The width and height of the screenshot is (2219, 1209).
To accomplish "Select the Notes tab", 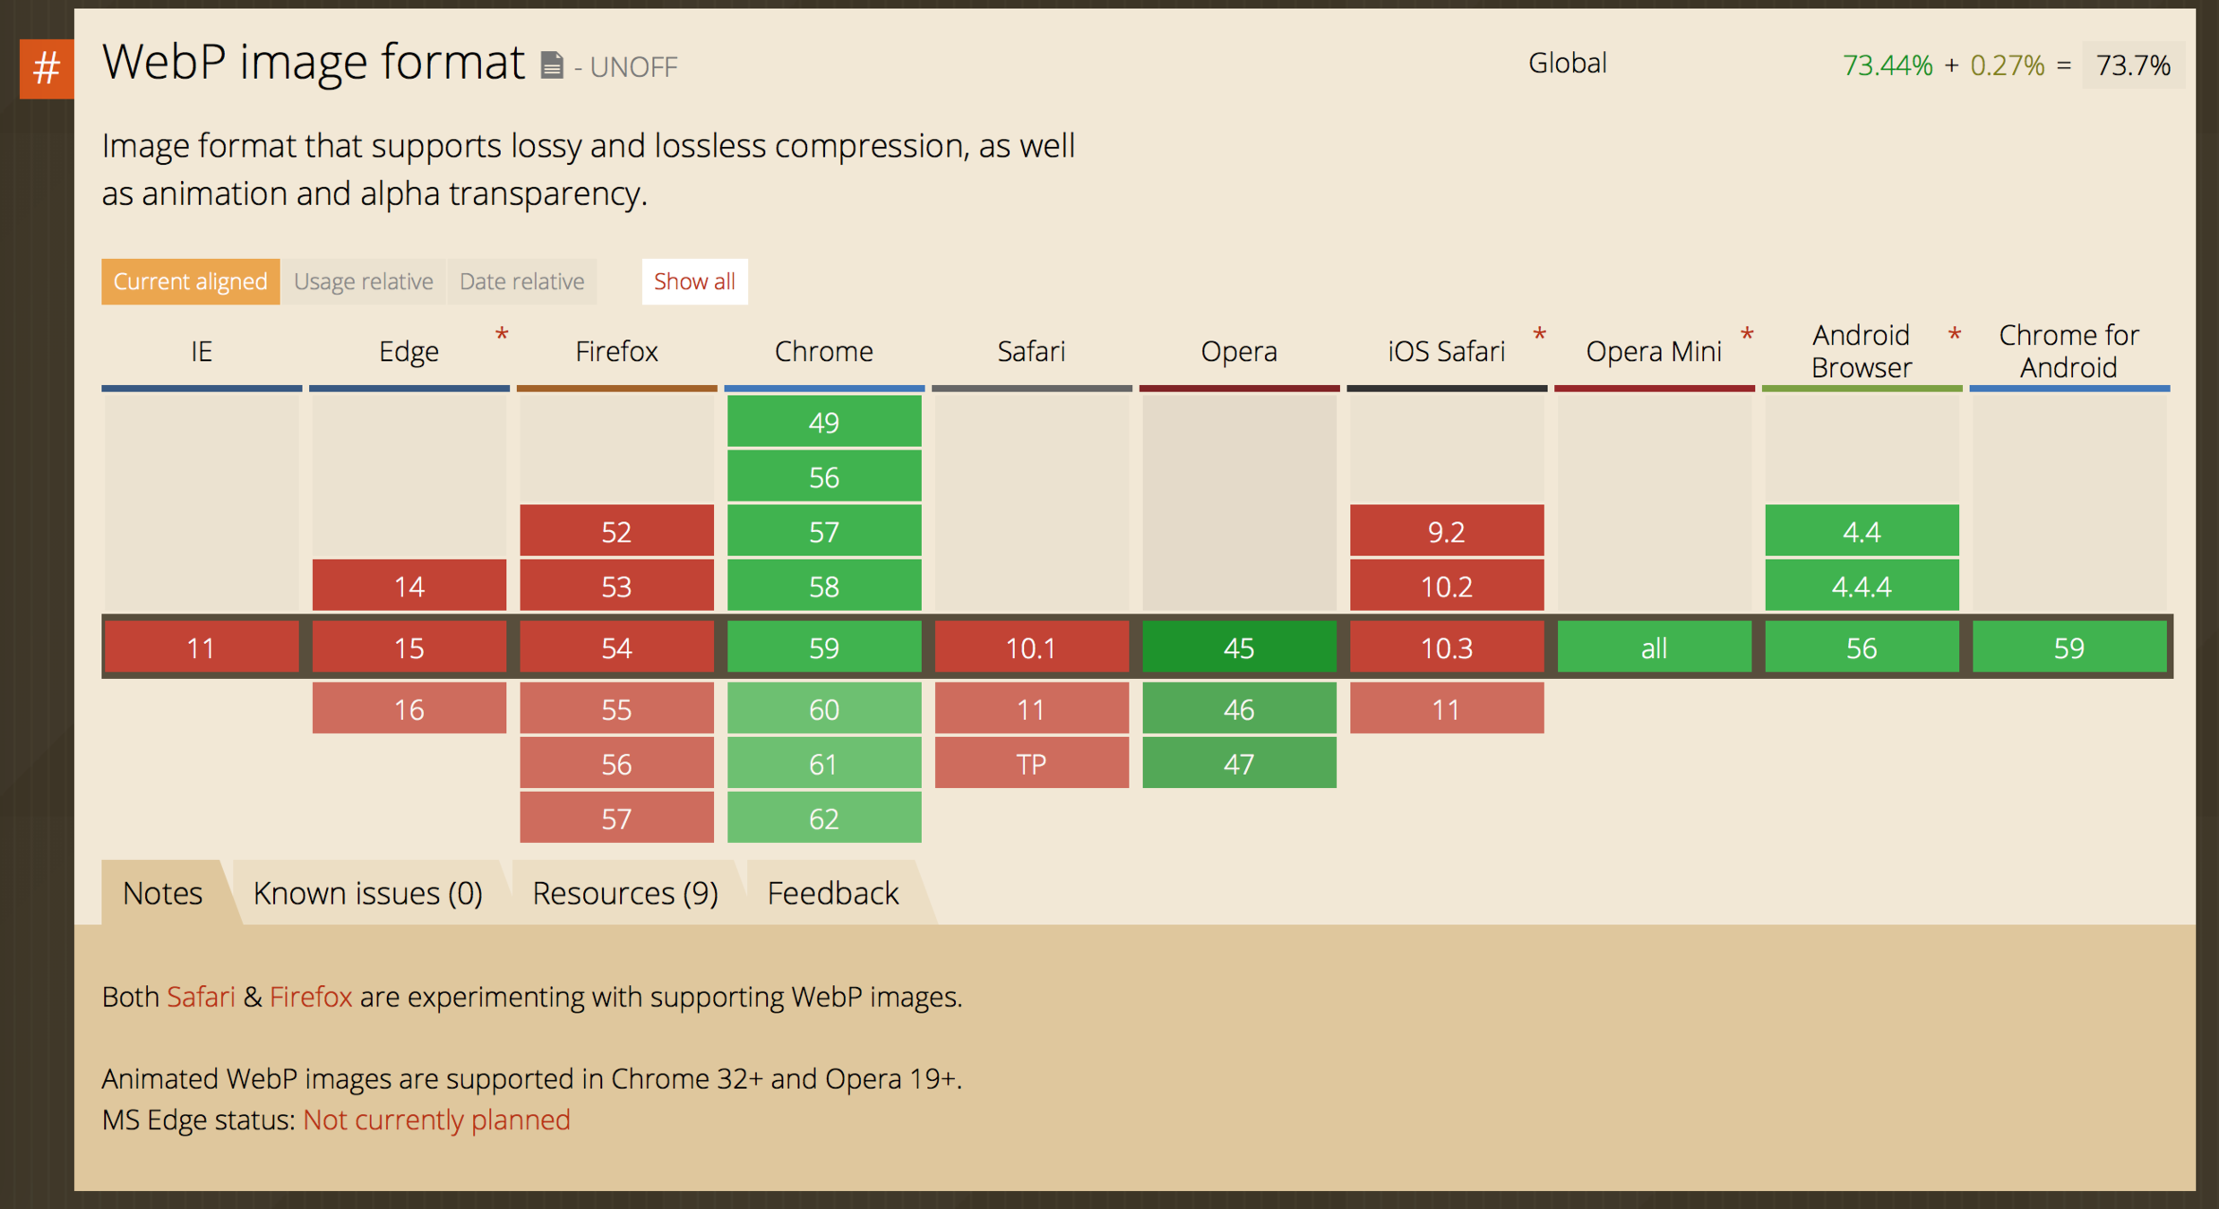I will click(162, 893).
